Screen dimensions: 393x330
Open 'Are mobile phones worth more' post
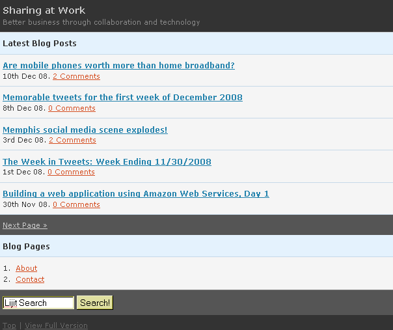(118, 66)
